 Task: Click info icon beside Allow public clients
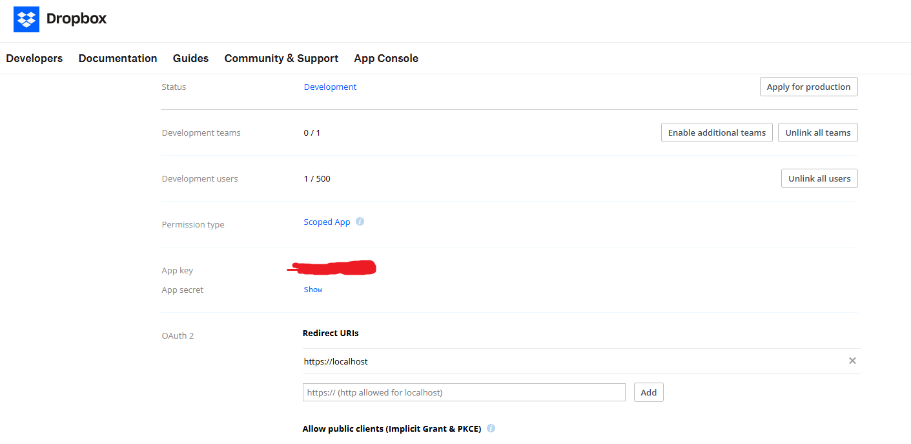tap(491, 428)
